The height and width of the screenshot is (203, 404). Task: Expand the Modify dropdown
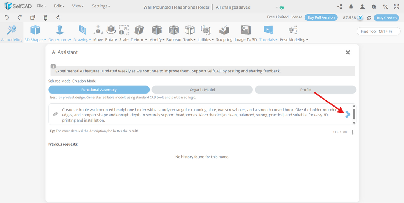click(x=157, y=33)
